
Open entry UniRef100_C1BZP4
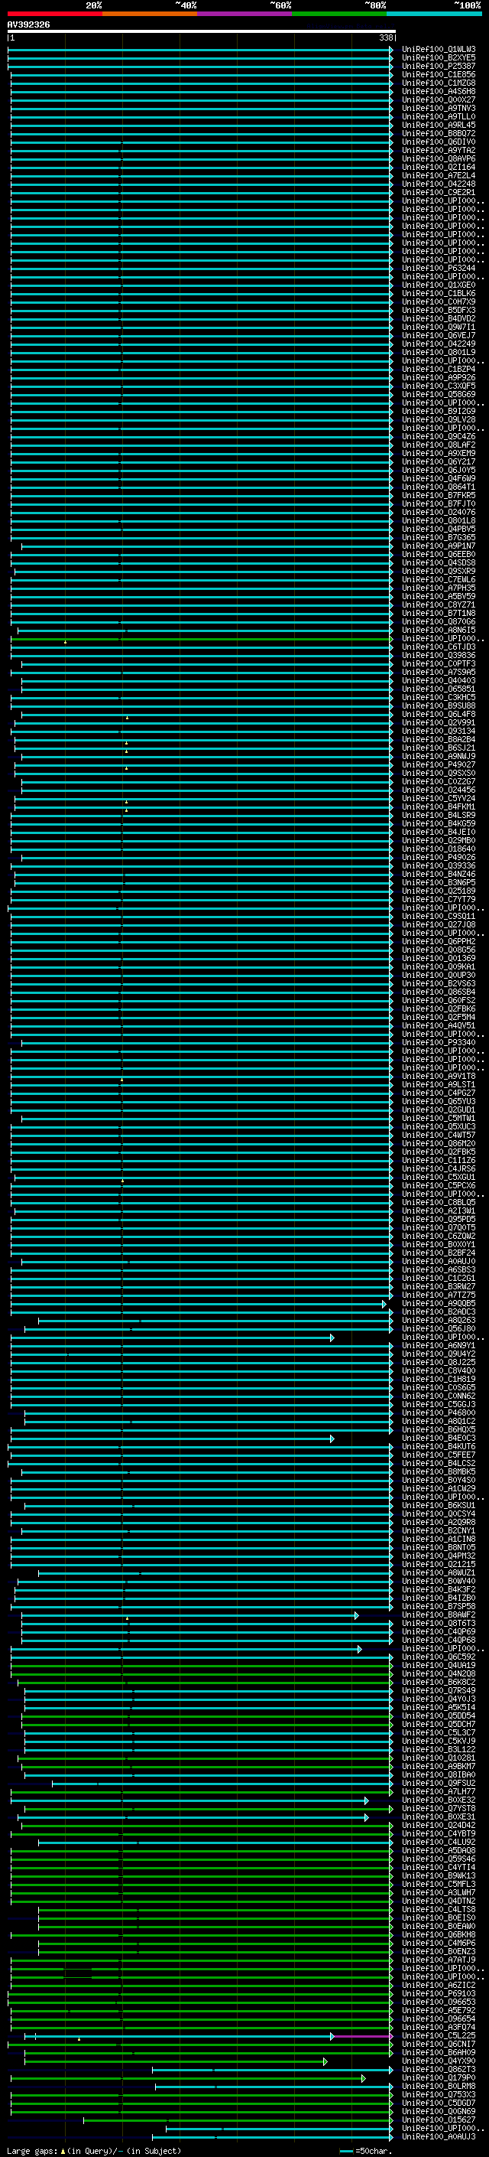pyautogui.click(x=439, y=370)
